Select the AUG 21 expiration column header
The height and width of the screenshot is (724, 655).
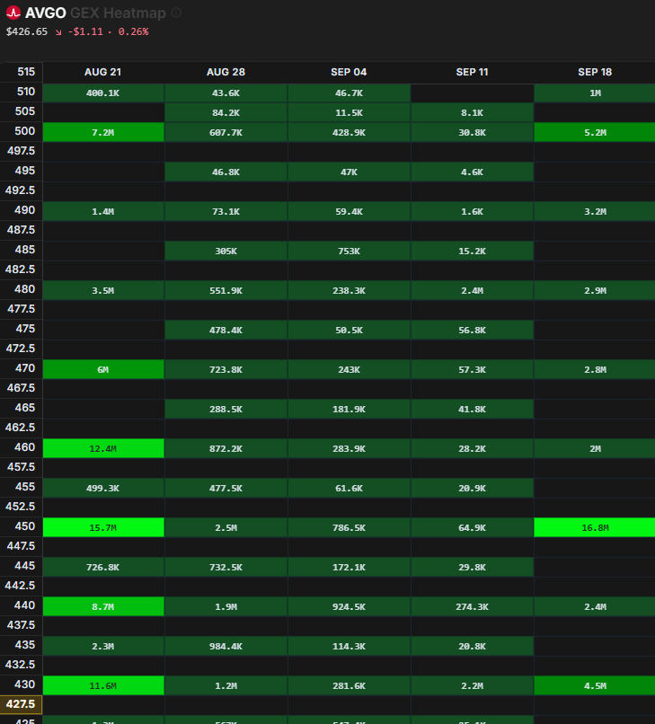click(x=103, y=72)
